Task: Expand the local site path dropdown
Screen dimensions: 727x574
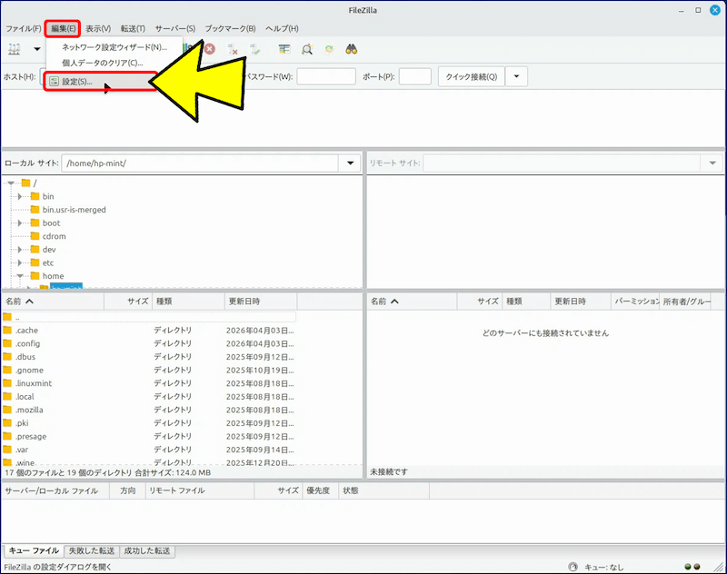Action: point(352,163)
